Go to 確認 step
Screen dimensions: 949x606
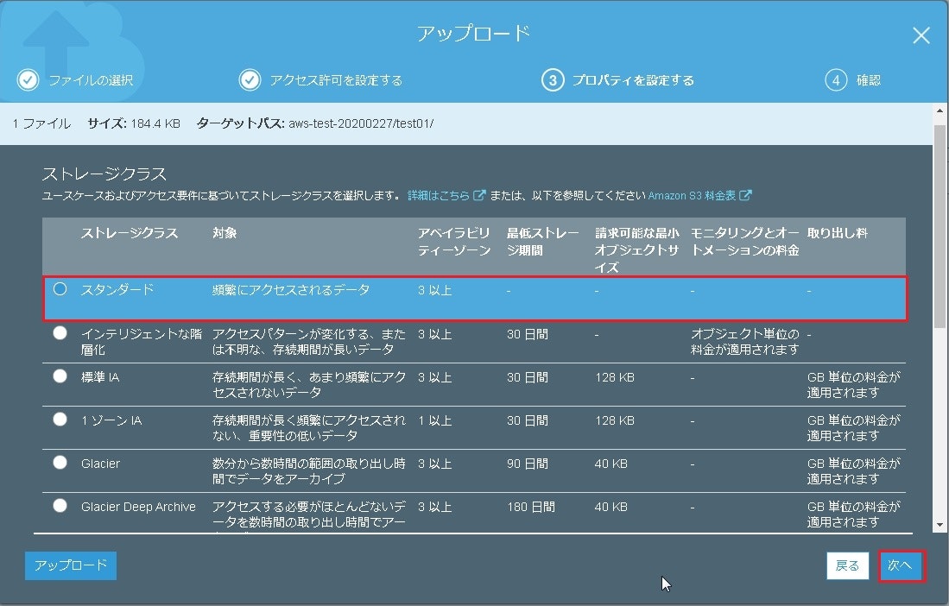coord(868,79)
